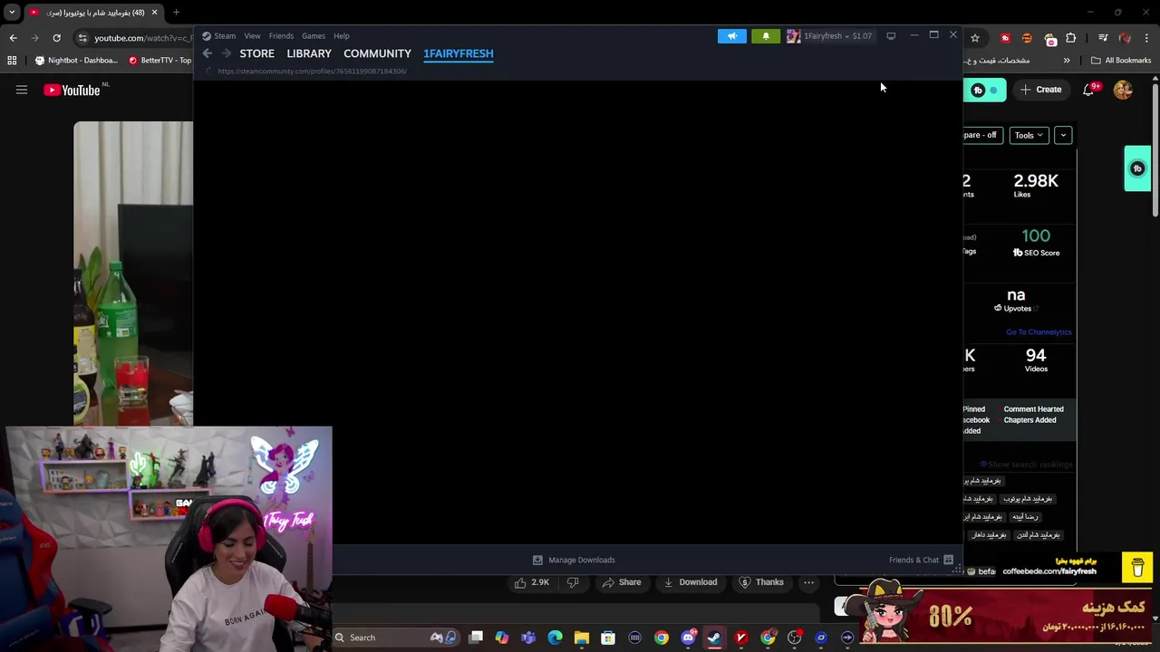Click coffeebede.com/fairyfresh overlay link
Image resolution: width=1160 pixels, height=652 pixels.
1049,571
